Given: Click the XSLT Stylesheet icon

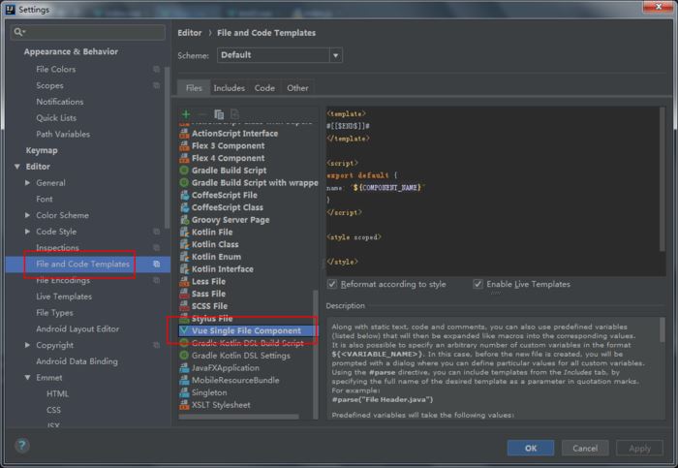Looking at the screenshot, I should coord(185,405).
